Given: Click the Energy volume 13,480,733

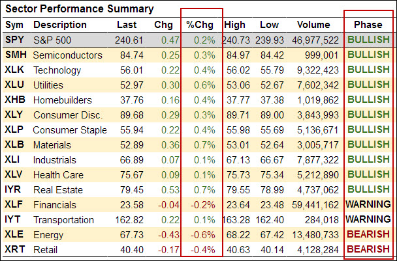Looking at the screenshot, I should (x=315, y=235).
